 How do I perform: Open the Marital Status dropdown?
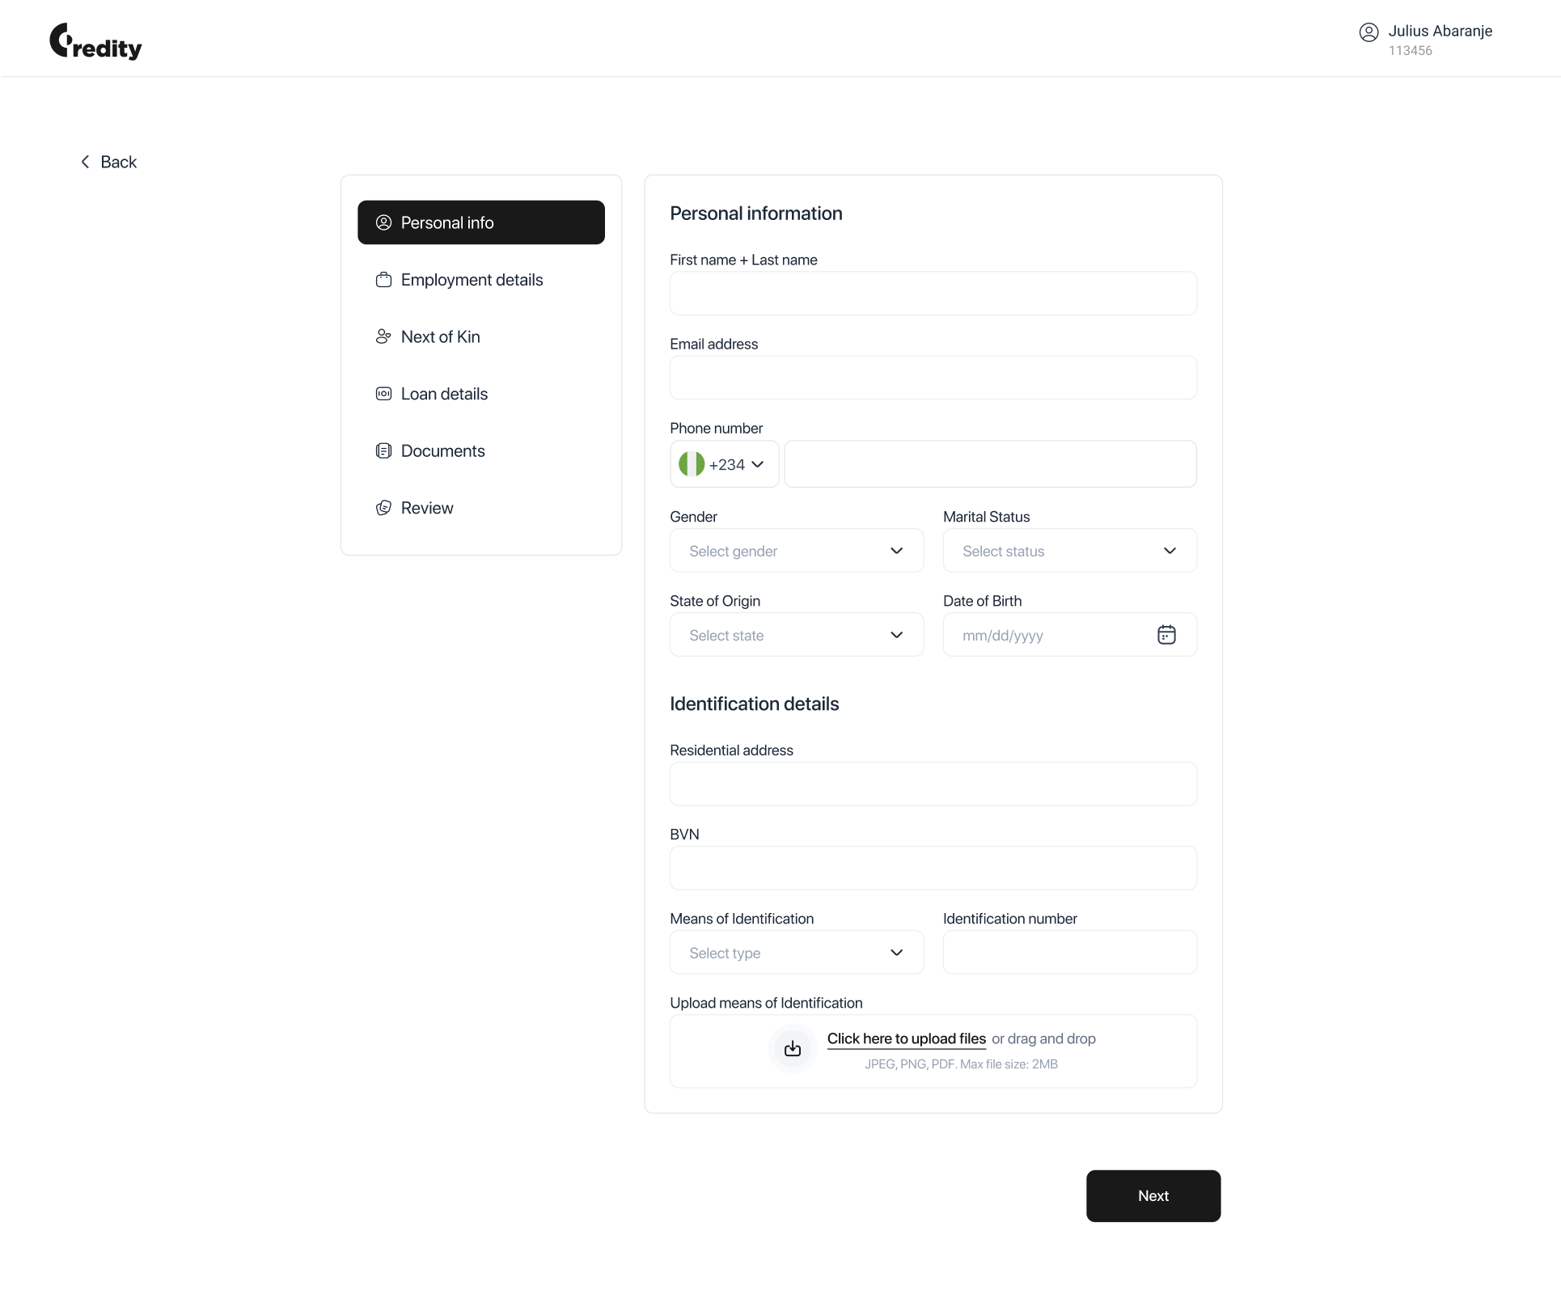[x=1069, y=551]
